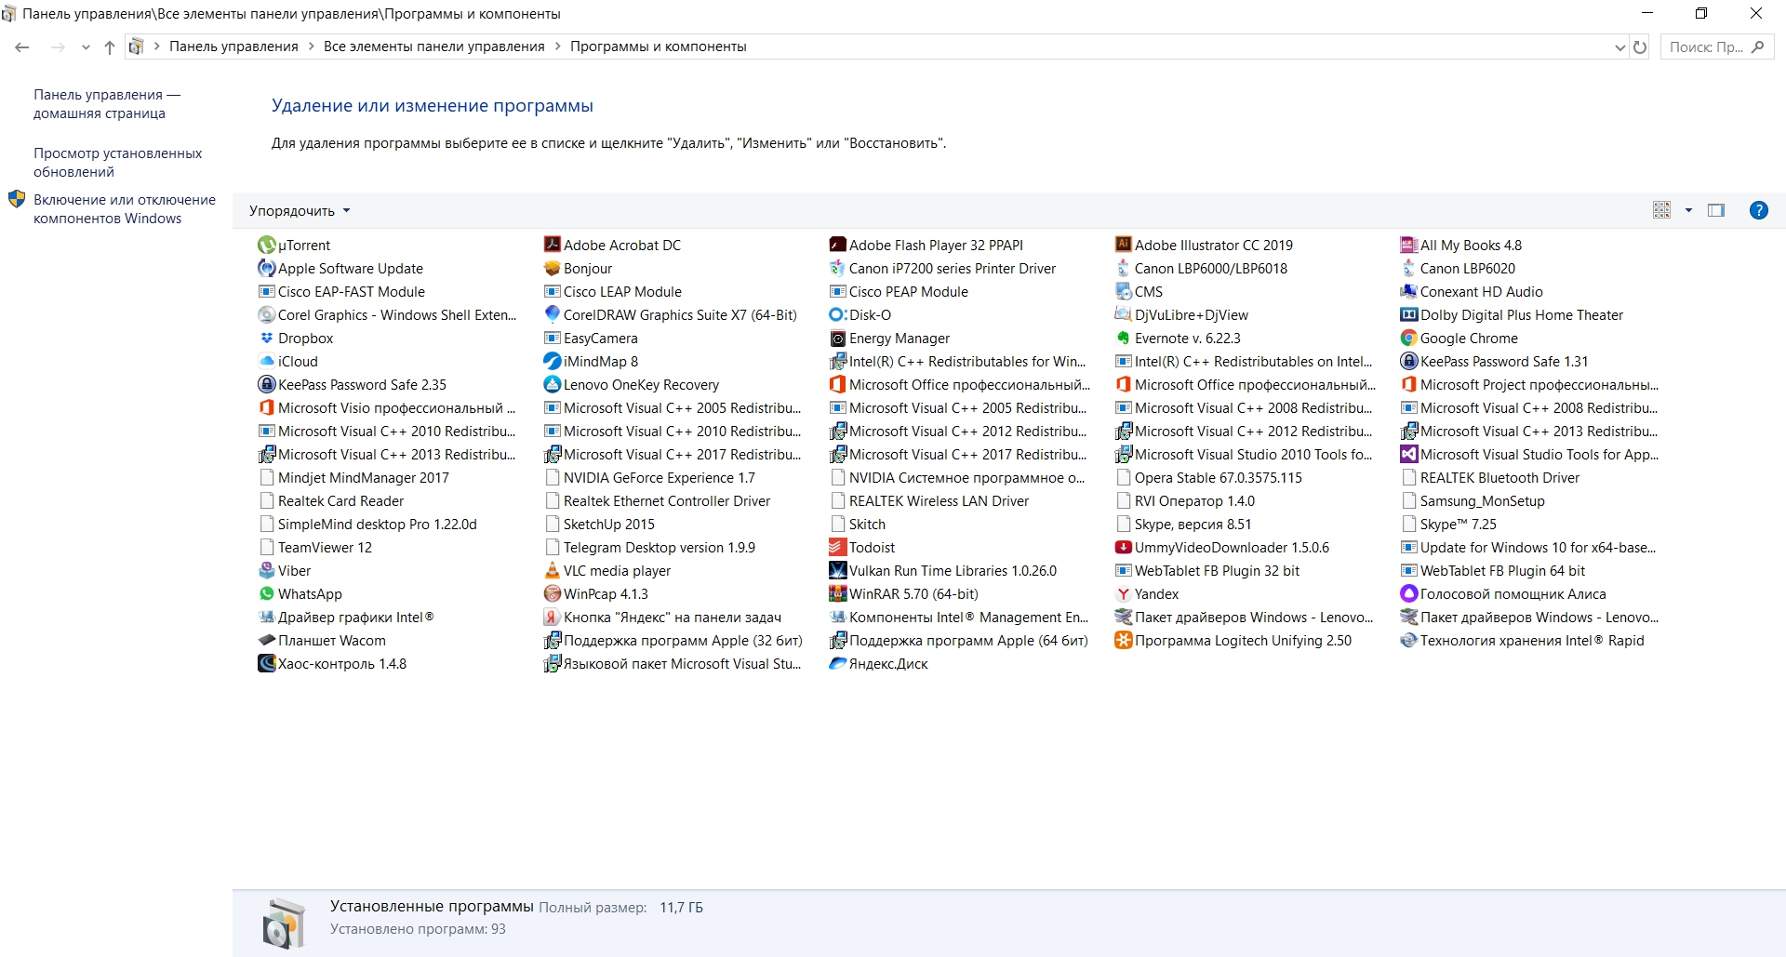Select SketchUp 2015 in the list
This screenshot has height=957, width=1786.
click(599, 525)
